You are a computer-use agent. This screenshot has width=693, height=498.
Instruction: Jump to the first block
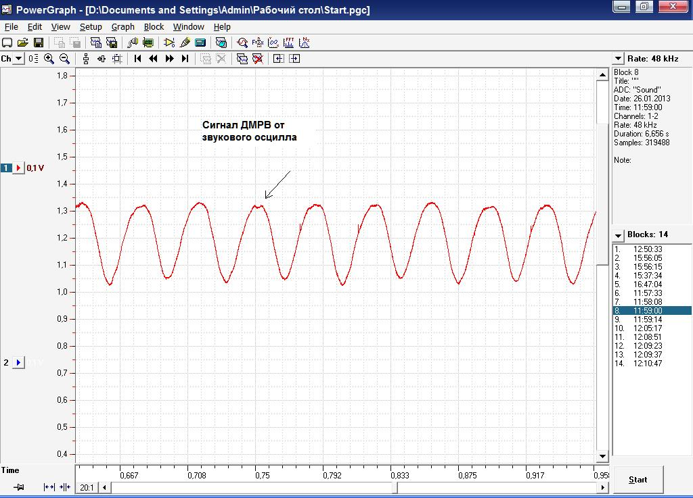pyautogui.click(x=137, y=59)
